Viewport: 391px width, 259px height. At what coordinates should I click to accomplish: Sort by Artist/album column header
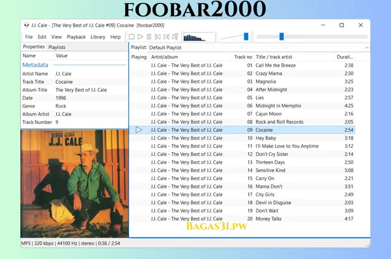190,57
